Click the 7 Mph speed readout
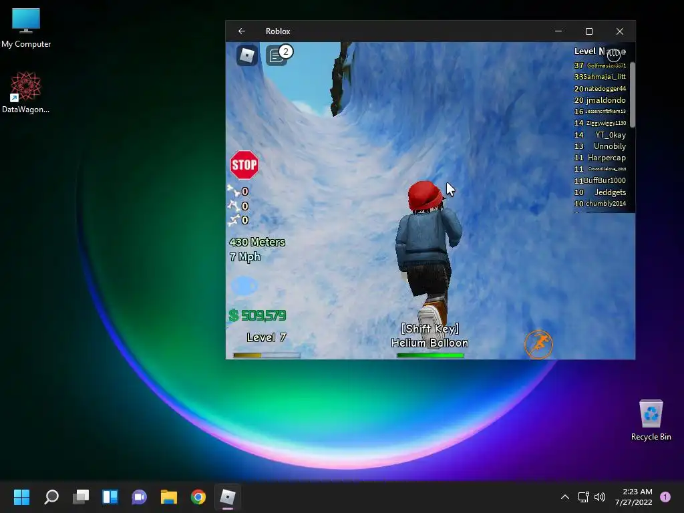Image resolution: width=684 pixels, height=513 pixels. coord(244,256)
